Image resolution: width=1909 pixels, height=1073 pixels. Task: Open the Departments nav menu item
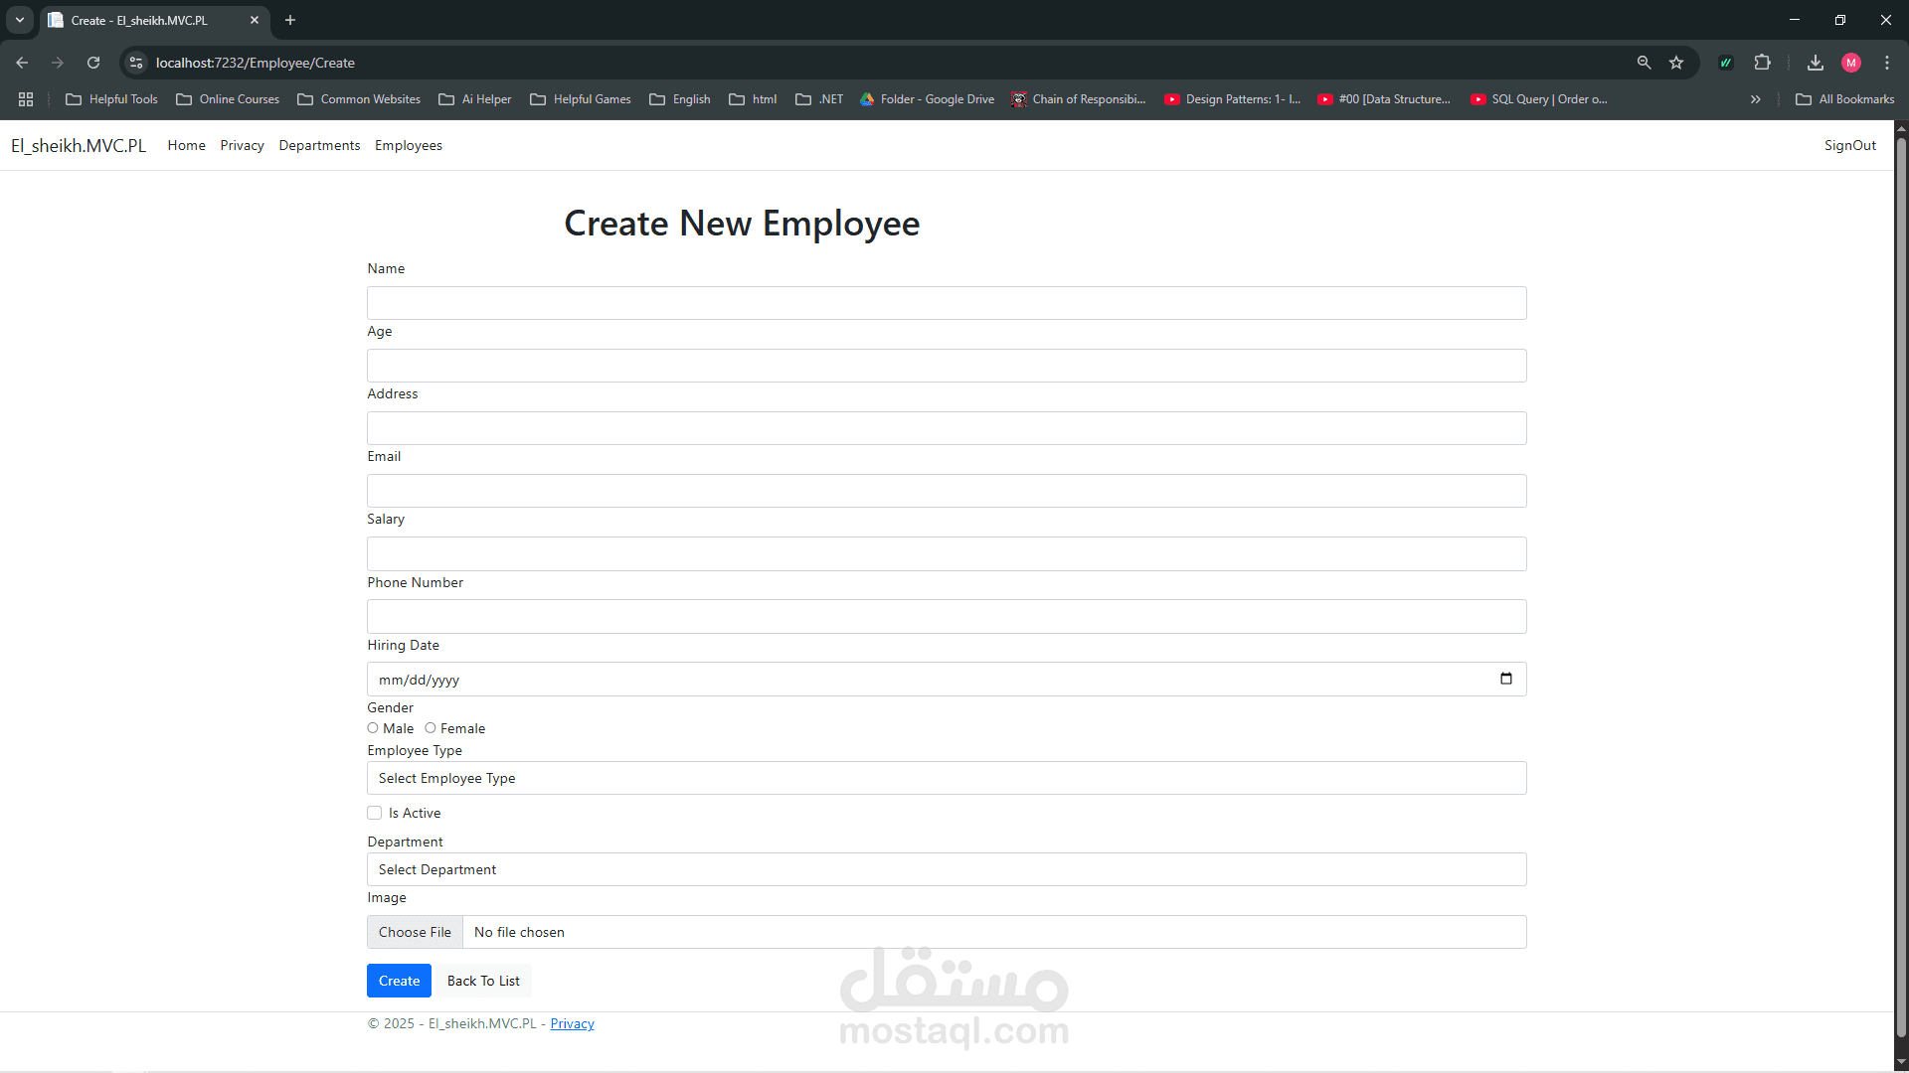click(x=319, y=145)
